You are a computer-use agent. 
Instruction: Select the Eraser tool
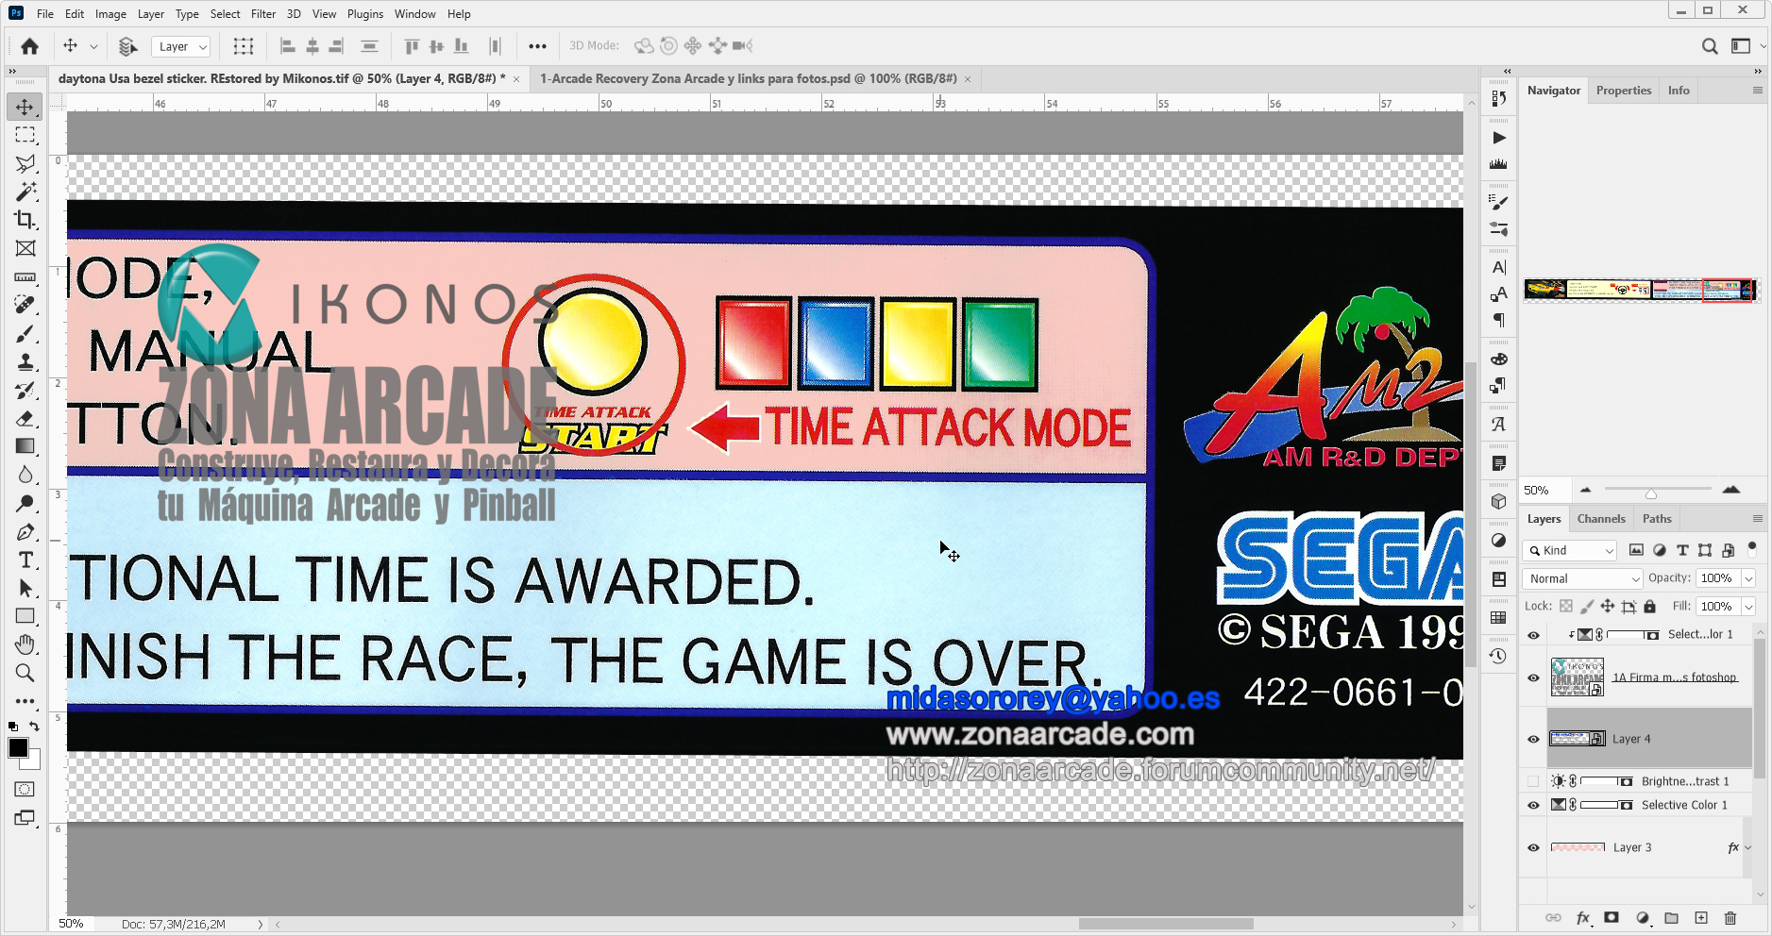pos(25,419)
